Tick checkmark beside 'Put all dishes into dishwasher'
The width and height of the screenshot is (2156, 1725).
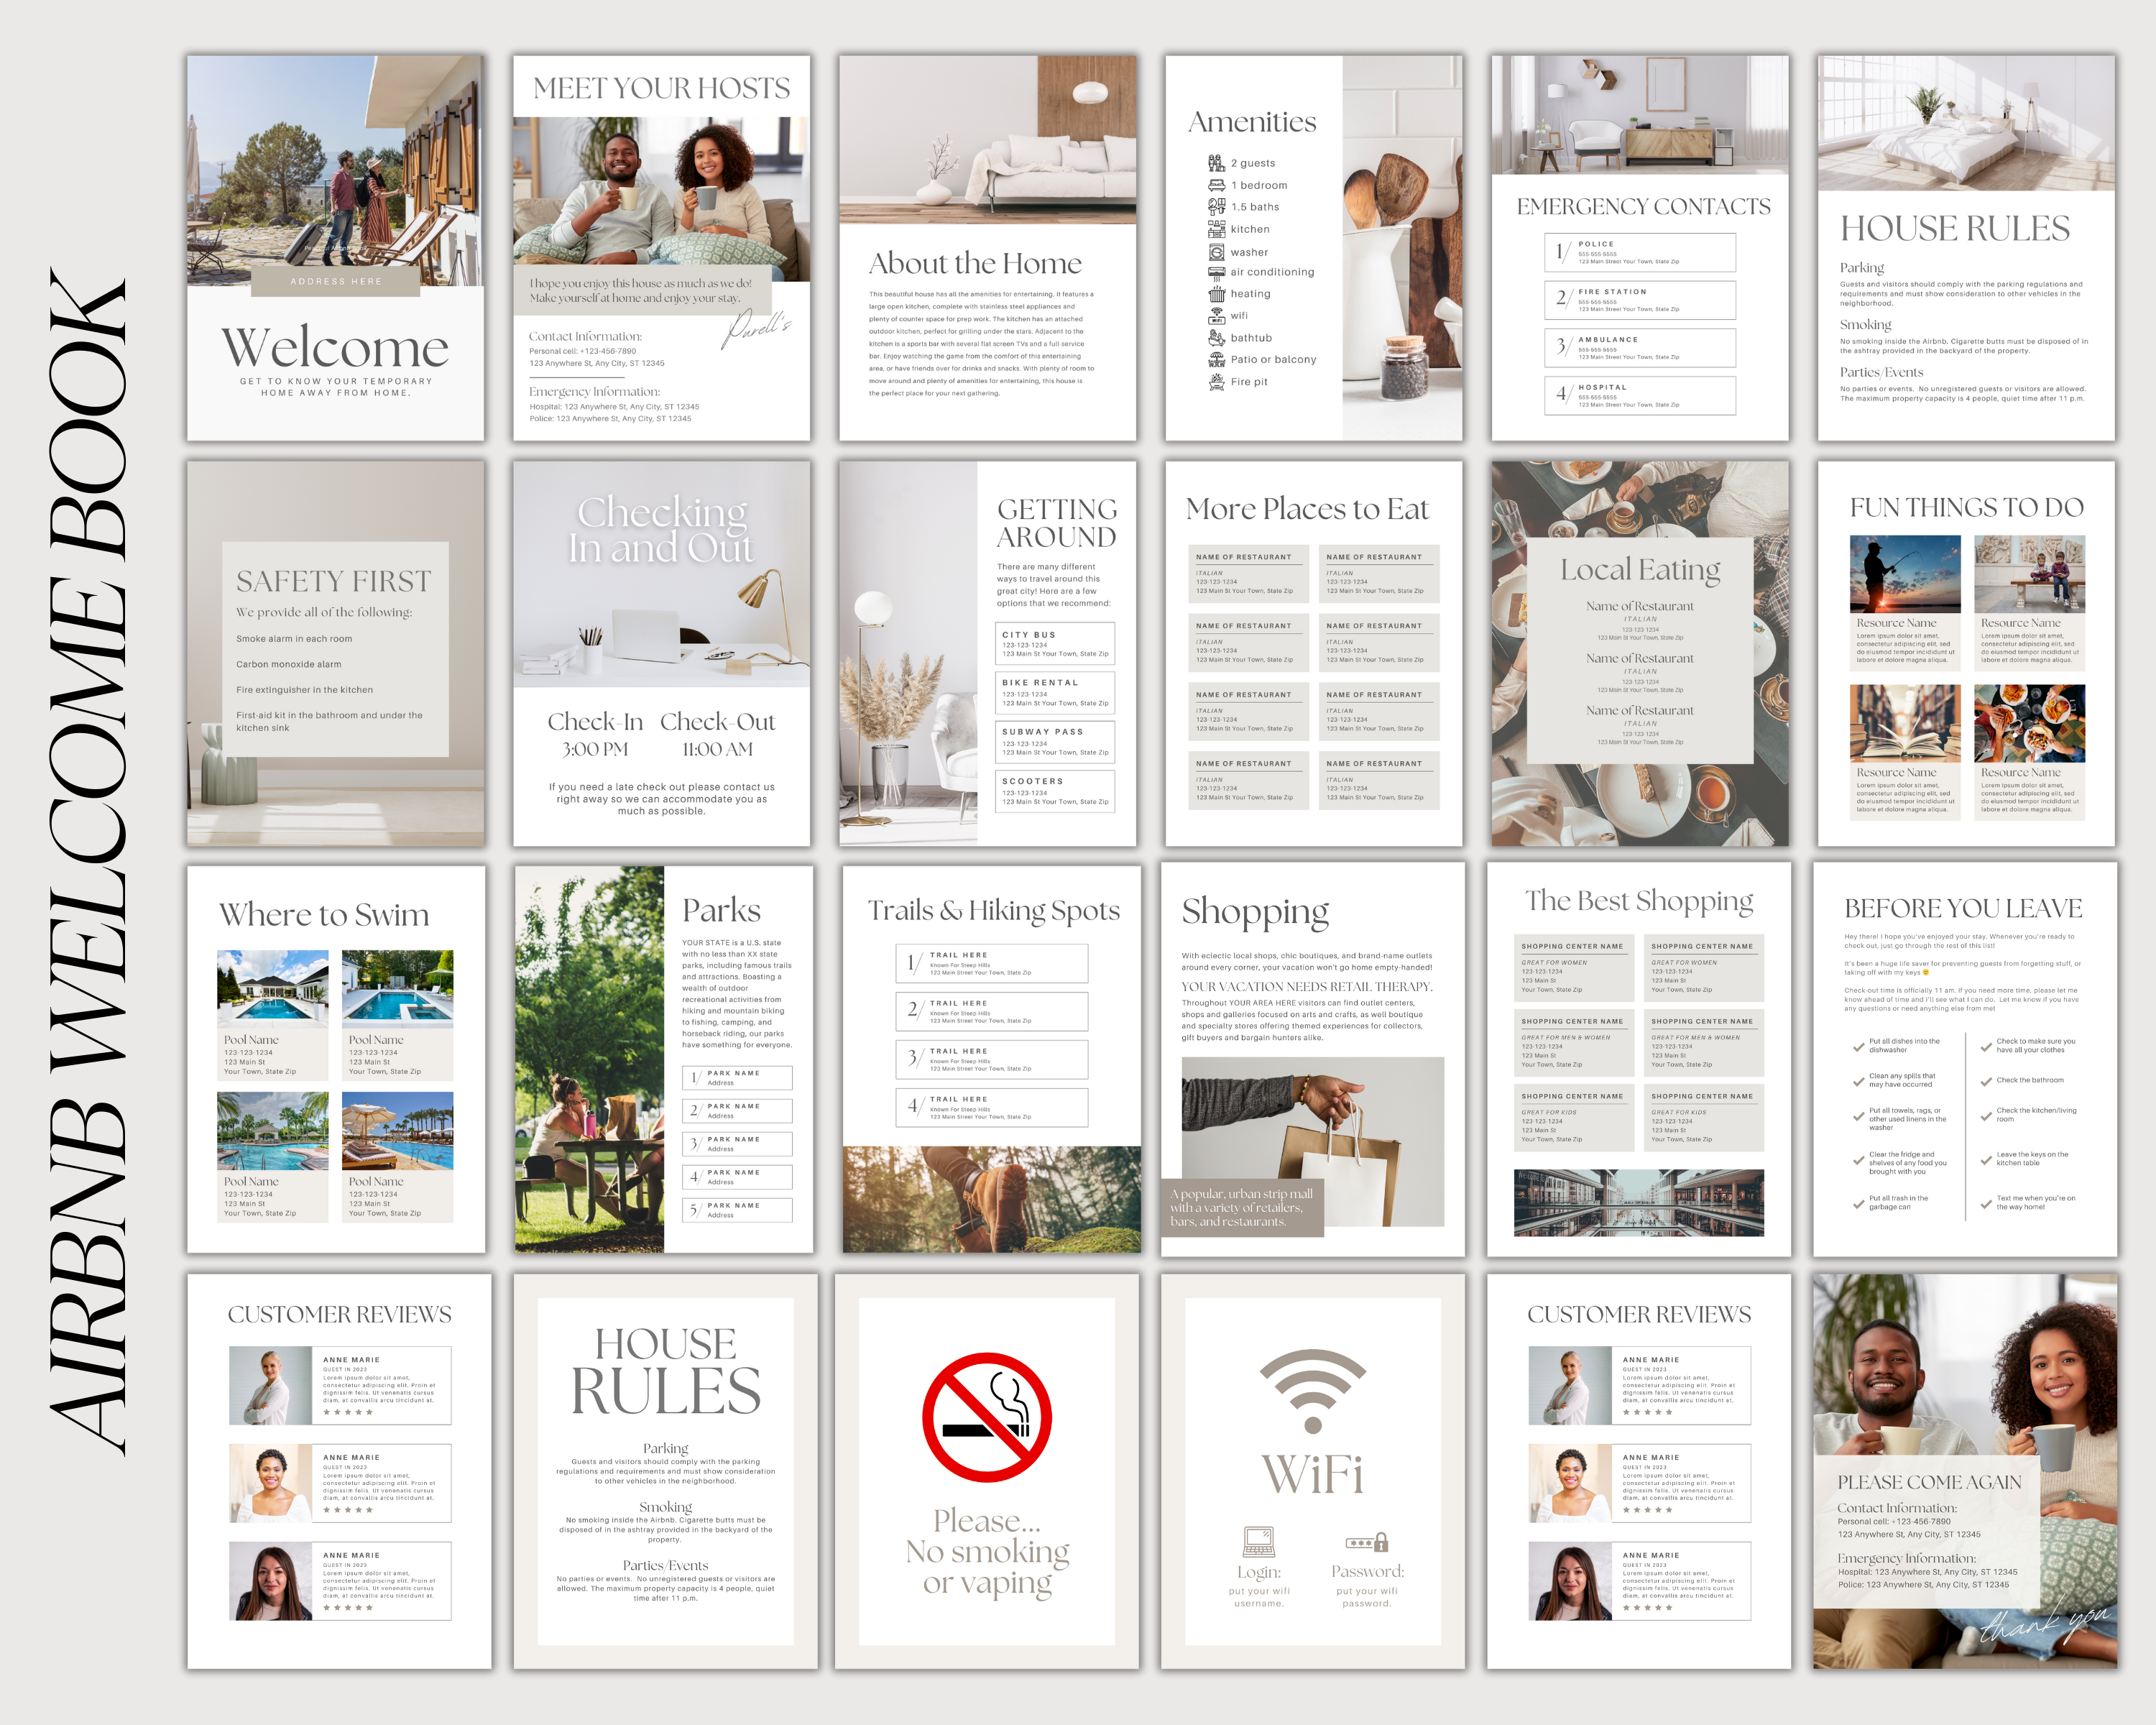click(1858, 1047)
